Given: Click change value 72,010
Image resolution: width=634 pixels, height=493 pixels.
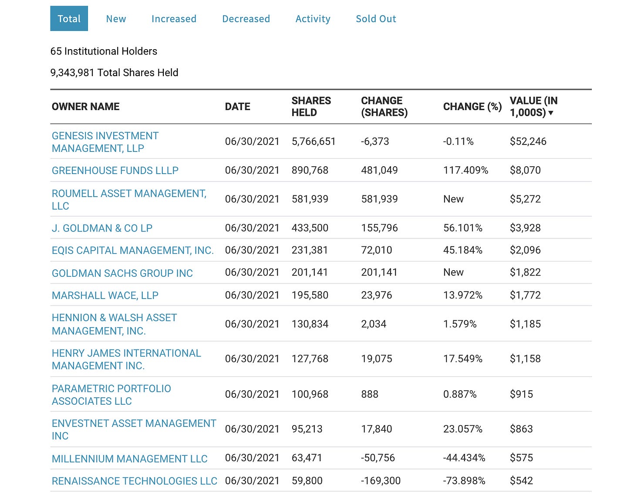Looking at the screenshot, I should pos(377,250).
